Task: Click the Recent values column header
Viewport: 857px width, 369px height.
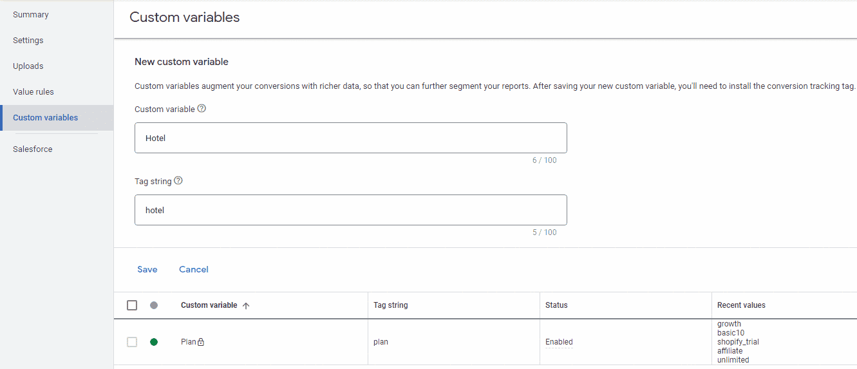Action: click(x=741, y=305)
